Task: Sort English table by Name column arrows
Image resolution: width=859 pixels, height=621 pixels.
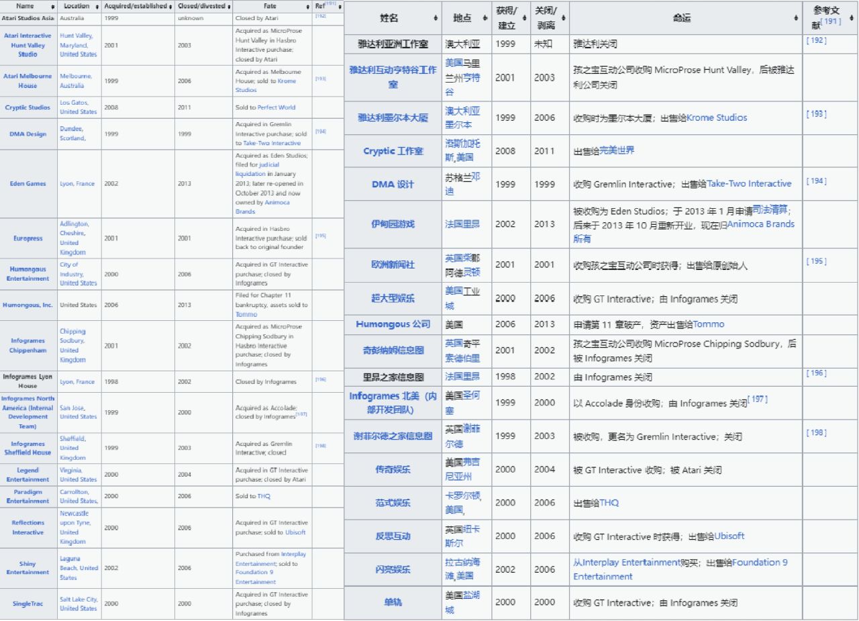Action: click(x=53, y=7)
